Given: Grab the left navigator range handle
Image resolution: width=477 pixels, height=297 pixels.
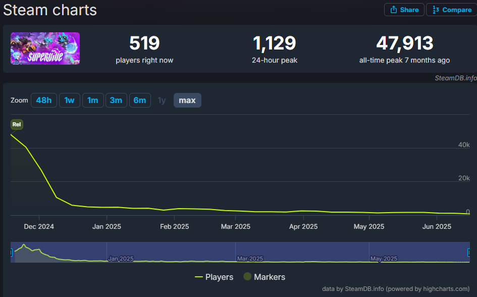Looking at the screenshot, I should point(11,252).
